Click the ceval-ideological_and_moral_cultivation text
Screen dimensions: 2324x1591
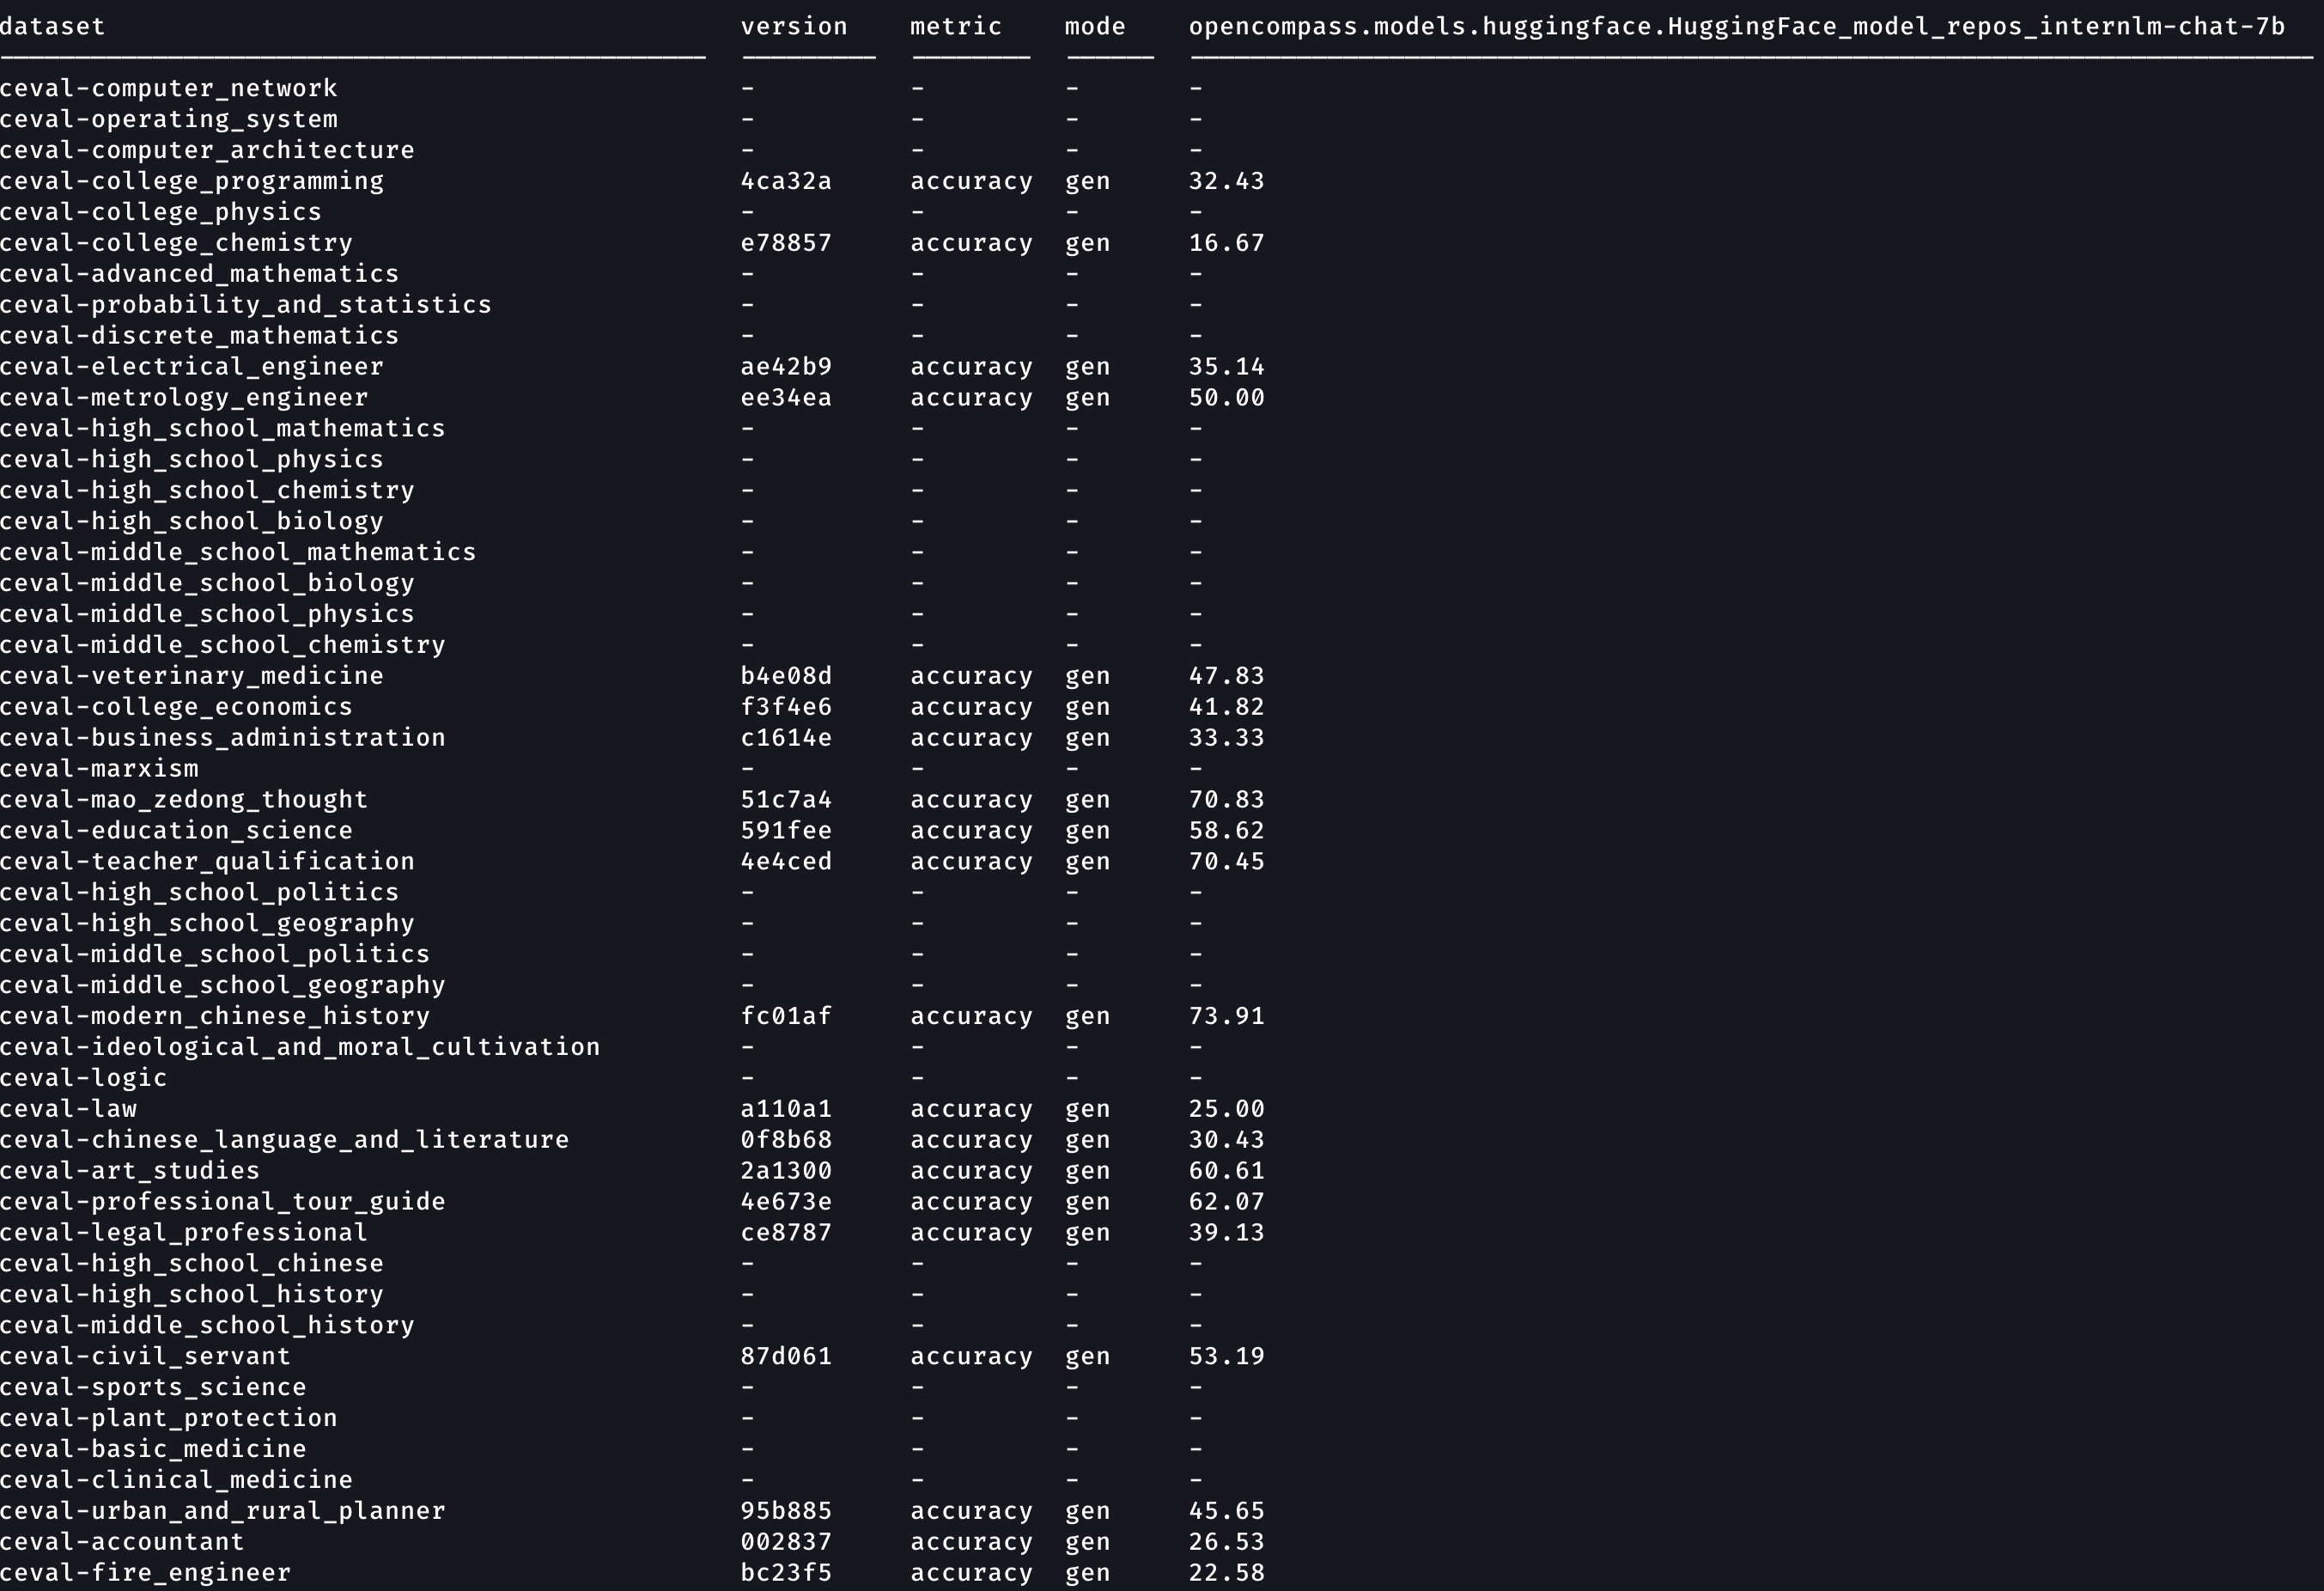pyautogui.click(x=300, y=1047)
